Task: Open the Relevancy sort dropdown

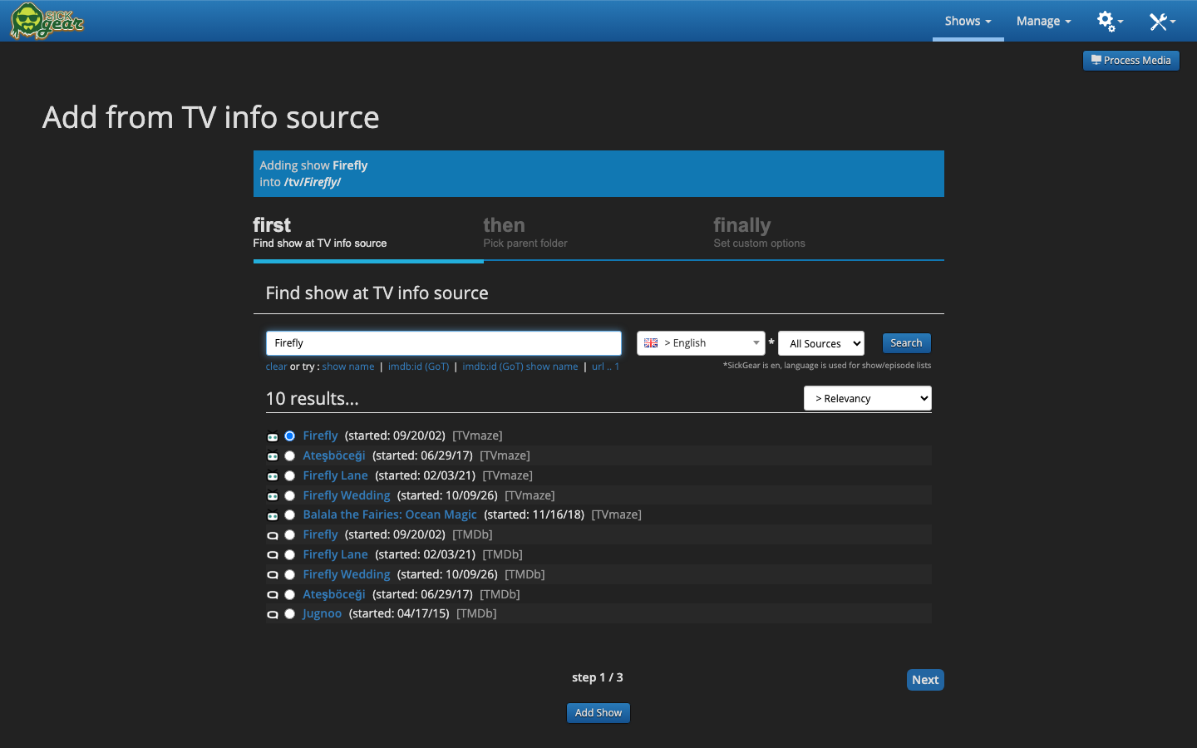Action: coord(868,399)
